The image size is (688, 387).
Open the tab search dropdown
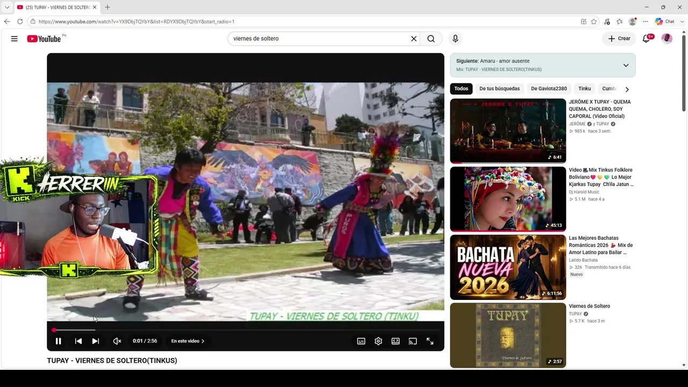coord(7,7)
